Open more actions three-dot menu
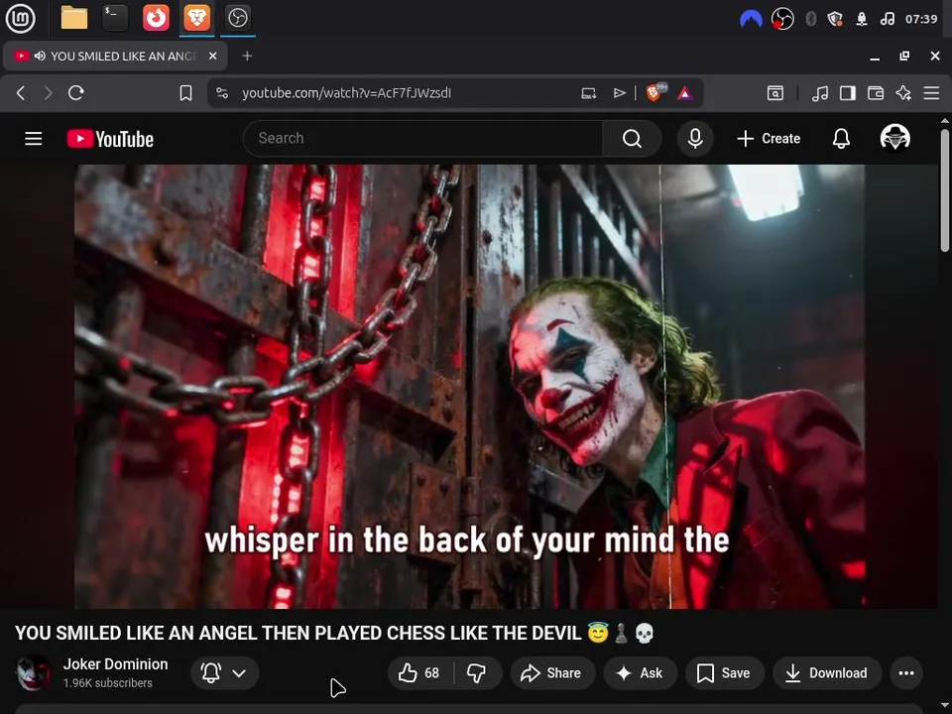 906,672
